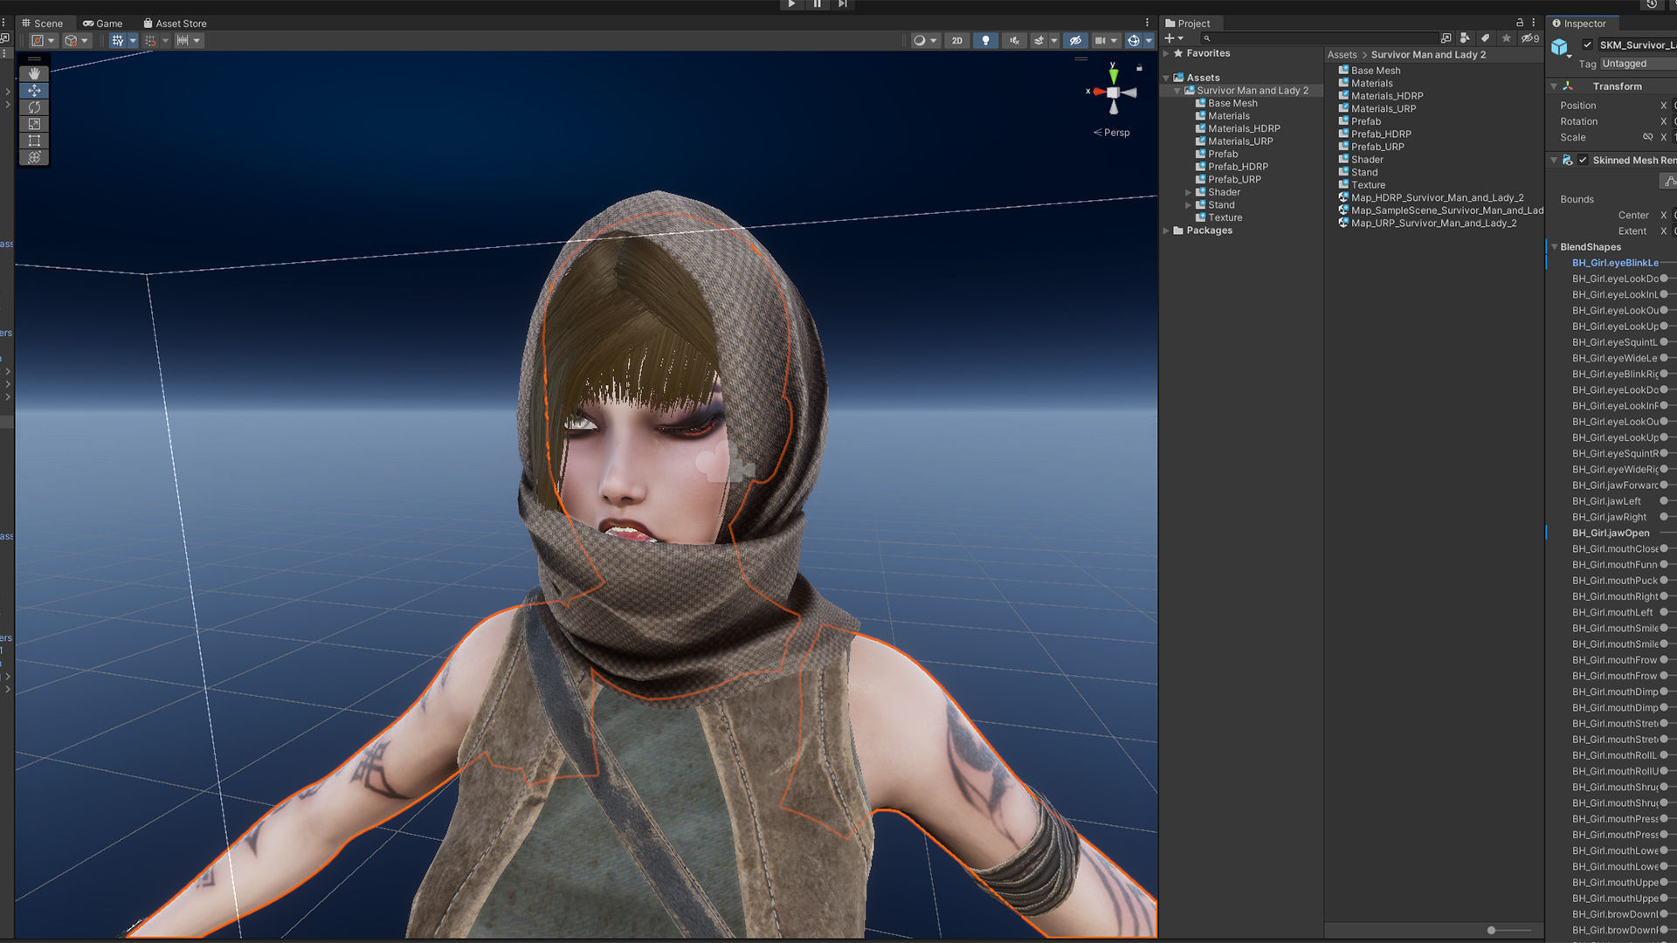Disable the Skinned Mesh Renderer checkbox

tap(1583, 160)
